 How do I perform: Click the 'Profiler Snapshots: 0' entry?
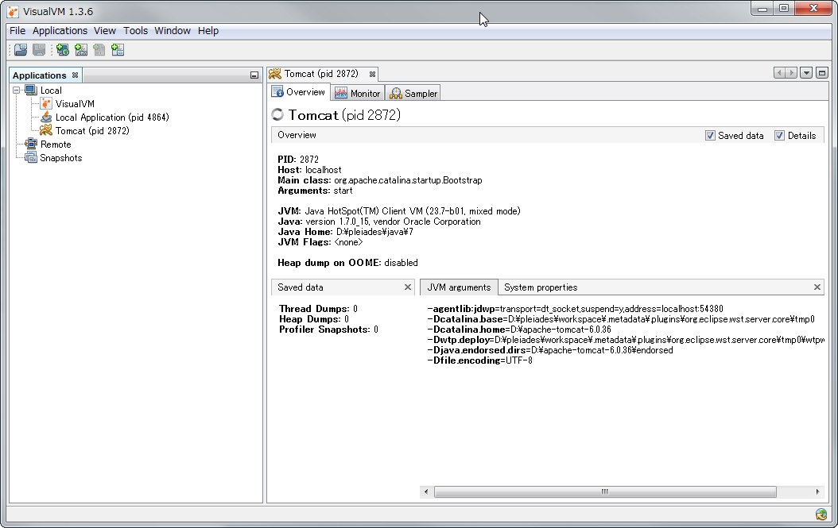(328, 330)
